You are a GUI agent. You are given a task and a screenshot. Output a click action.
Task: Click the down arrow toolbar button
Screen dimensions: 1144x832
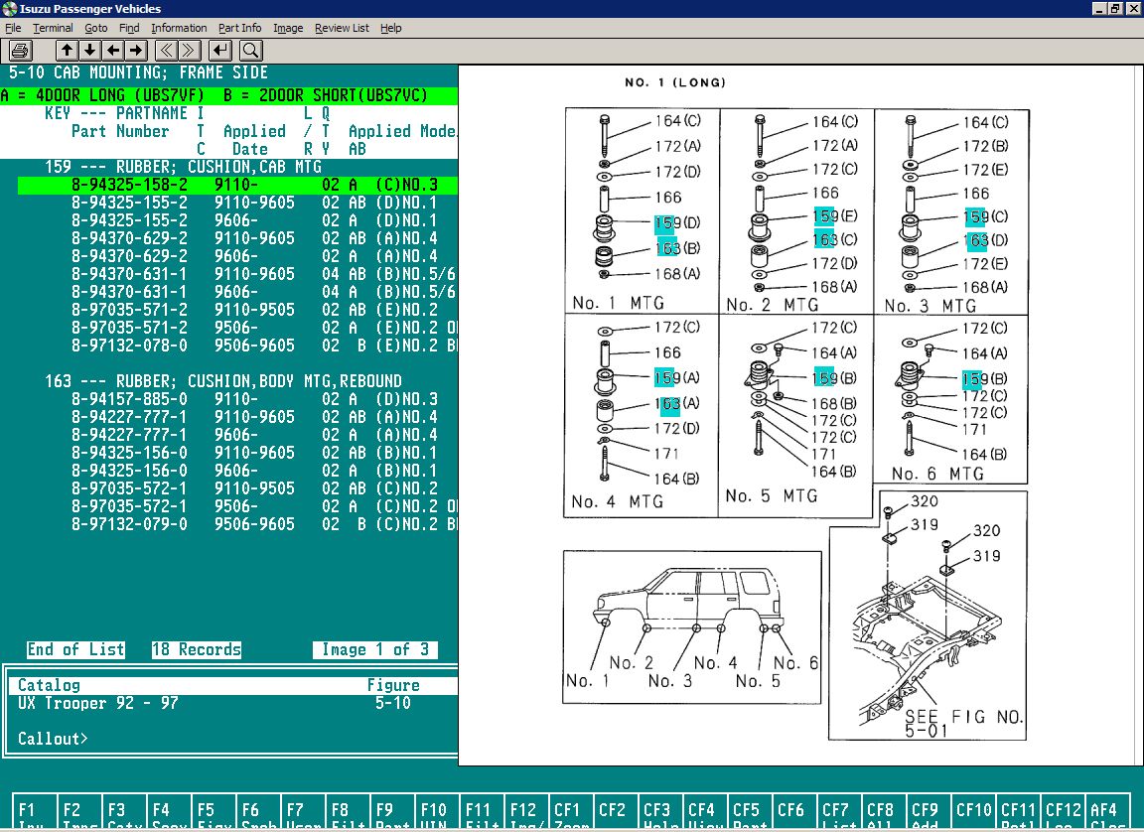pyautogui.click(x=89, y=51)
